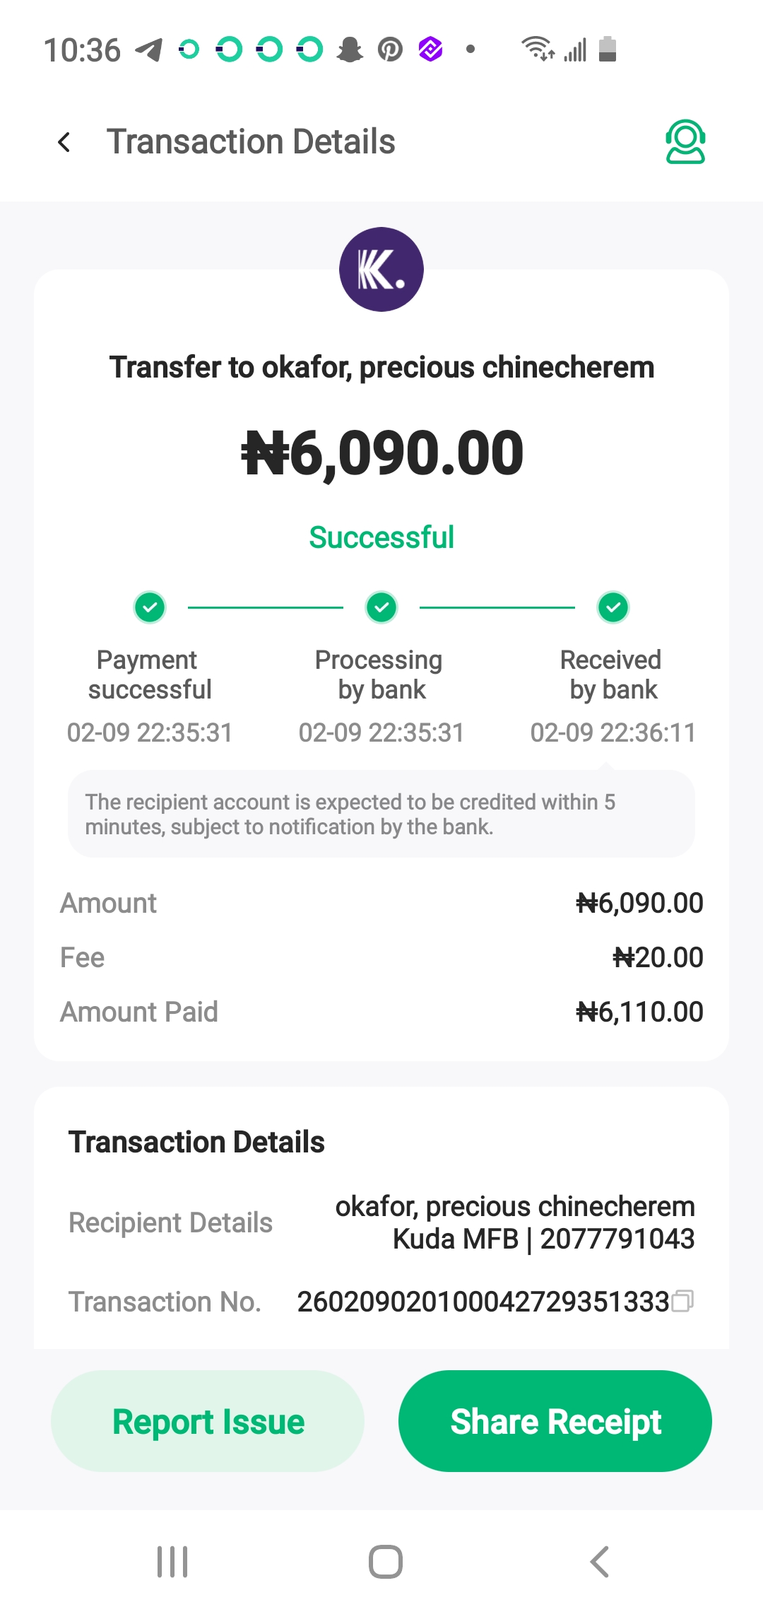Tap the back arrow in header
The image size is (763, 1612).
64,142
